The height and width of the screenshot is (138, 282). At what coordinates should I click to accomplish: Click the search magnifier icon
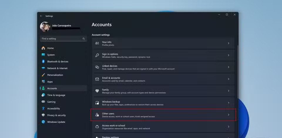click(x=84, y=39)
